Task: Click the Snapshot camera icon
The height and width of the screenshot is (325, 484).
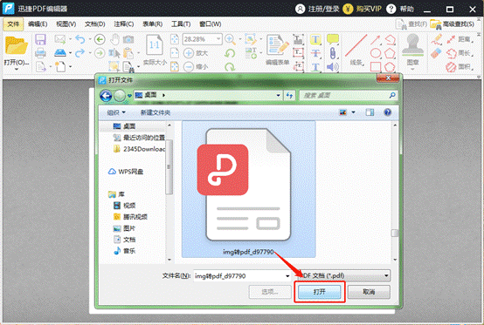Action: (128, 39)
